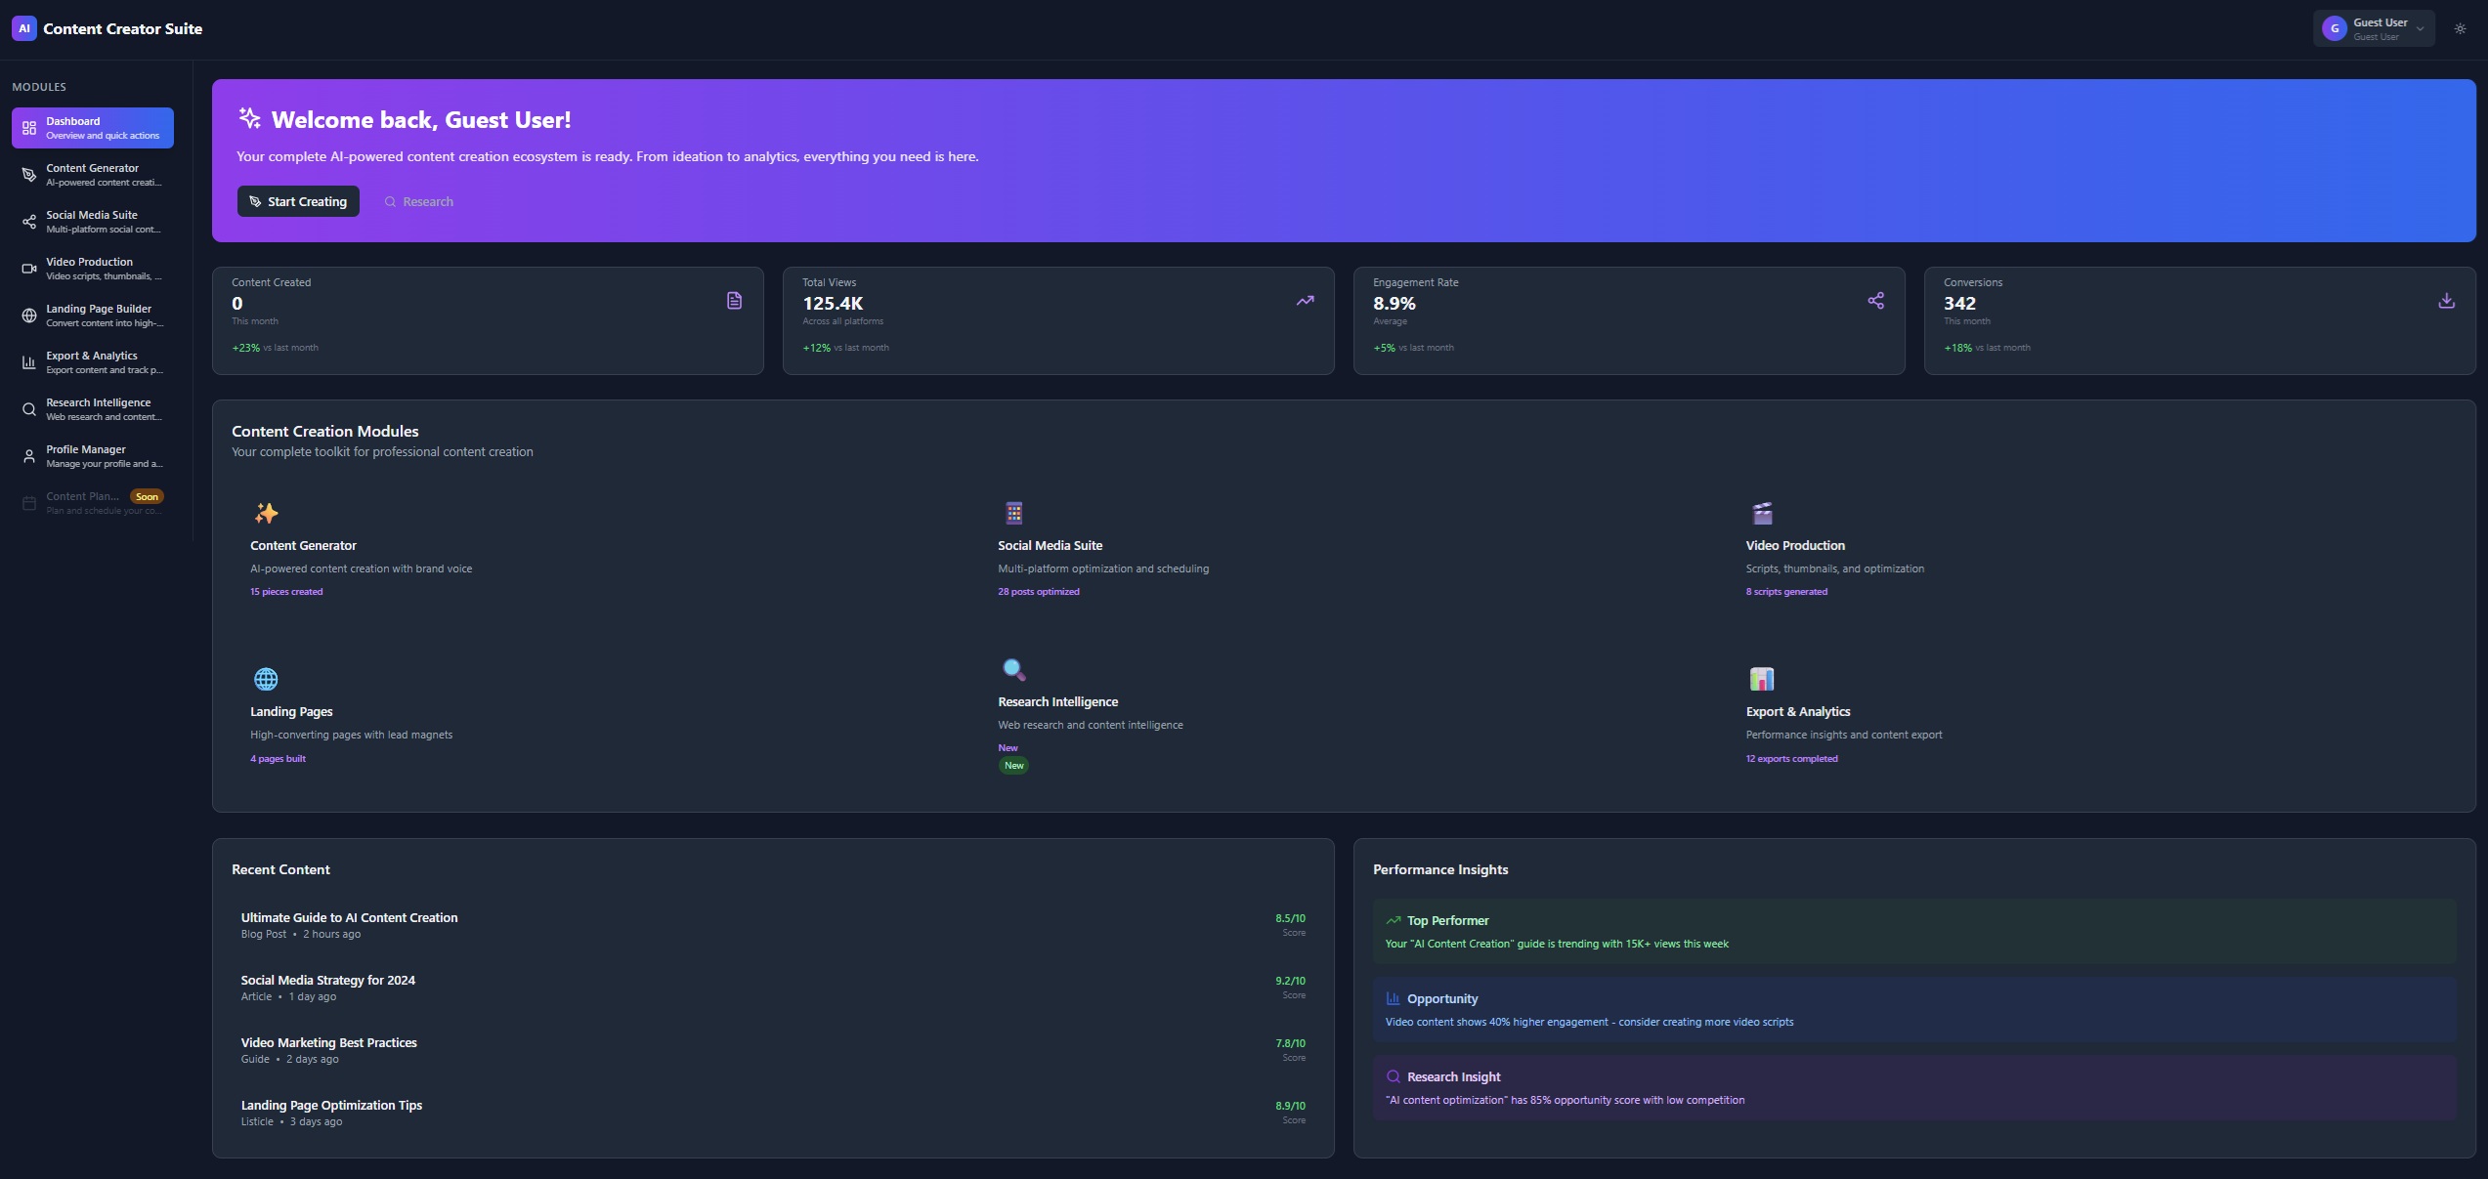Image resolution: width=2488 pixels, height=1179 pixels.
Task: Go to Social Media Suite sidebar module
Action: (93, 222)
